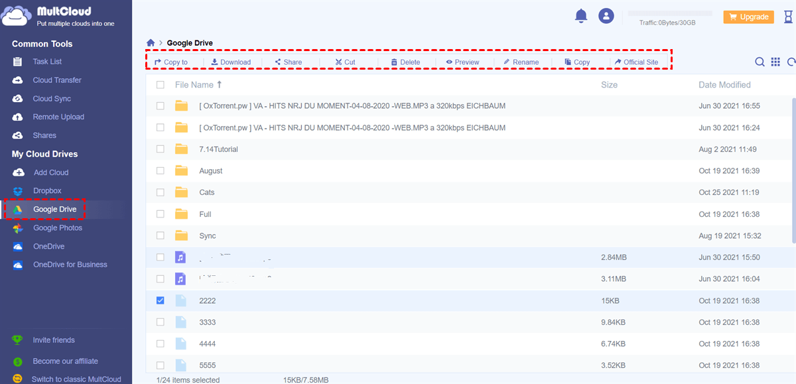This screenshot has height=384, width=796.
Task: Click the traffic usage progress bar
Action: pyautogui.click(x=670, y=13)
